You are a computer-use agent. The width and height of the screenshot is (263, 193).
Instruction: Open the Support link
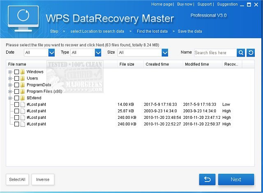click(x=205, y=5)
